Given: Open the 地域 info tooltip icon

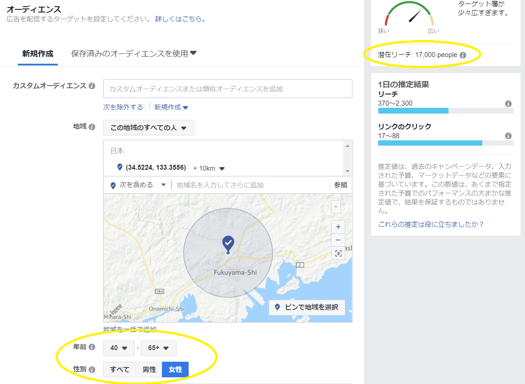Looking at the screenshot, I should point(93,127).
